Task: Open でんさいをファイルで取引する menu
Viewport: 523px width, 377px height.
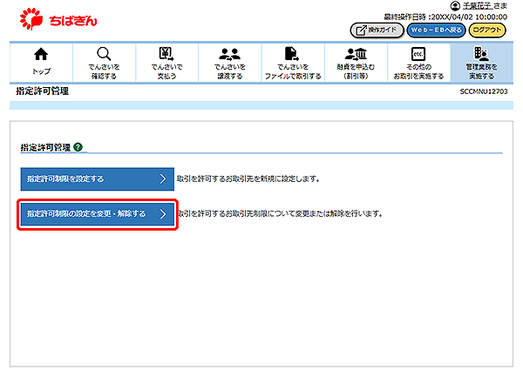Action: tap(293, 63)
